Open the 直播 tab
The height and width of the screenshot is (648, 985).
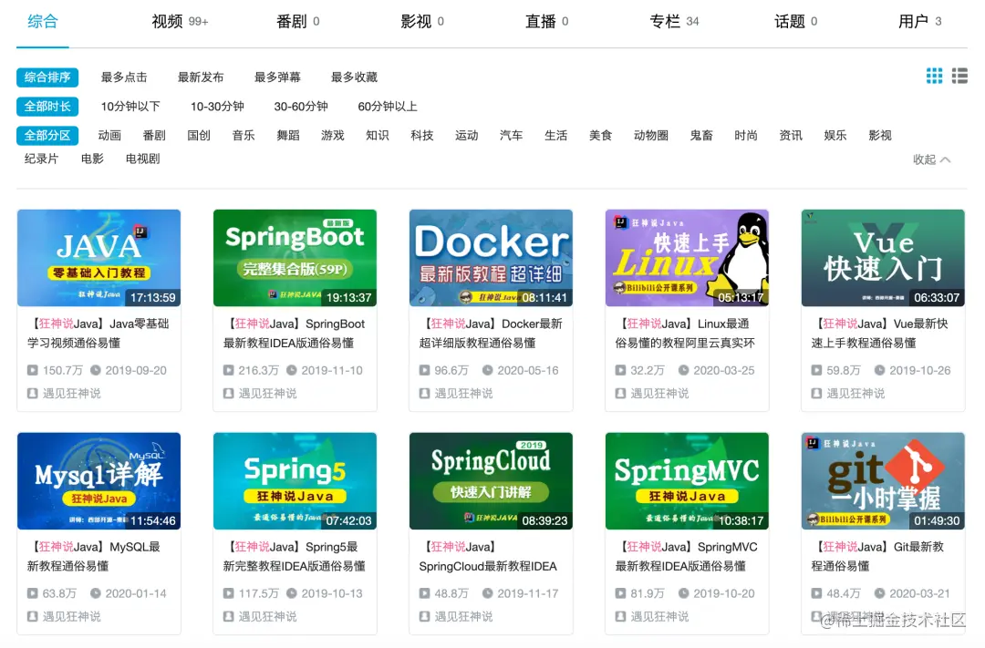(546, 21)
